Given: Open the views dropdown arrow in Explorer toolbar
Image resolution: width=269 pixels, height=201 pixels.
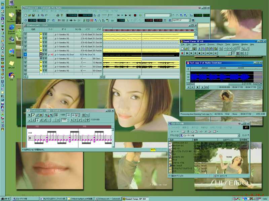Looking at the screenshot, I should pyautogui.click(x=217, y=131).
